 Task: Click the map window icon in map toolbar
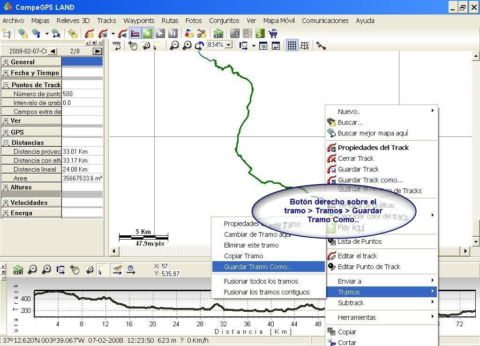263,45
